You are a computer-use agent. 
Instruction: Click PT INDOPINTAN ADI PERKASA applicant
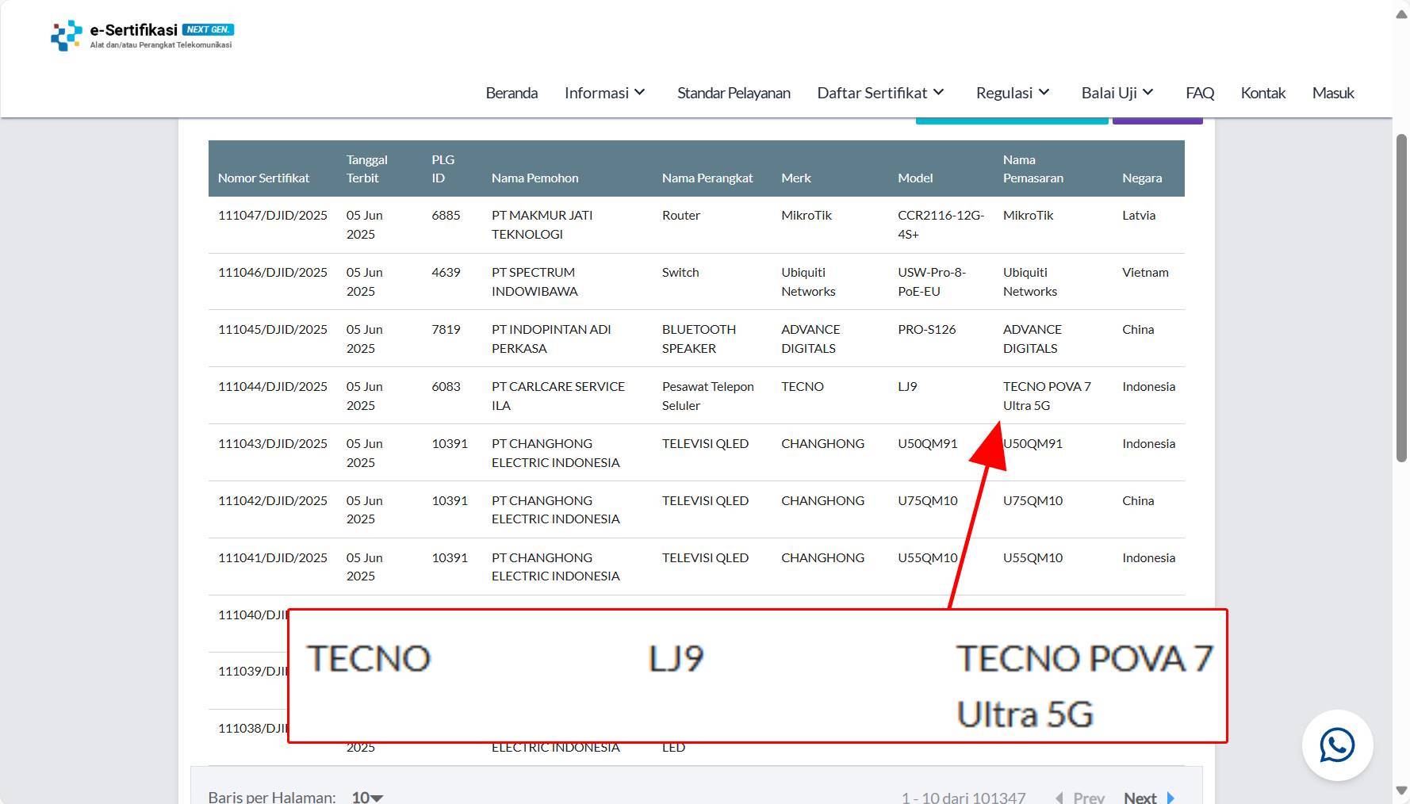(551, 339)
